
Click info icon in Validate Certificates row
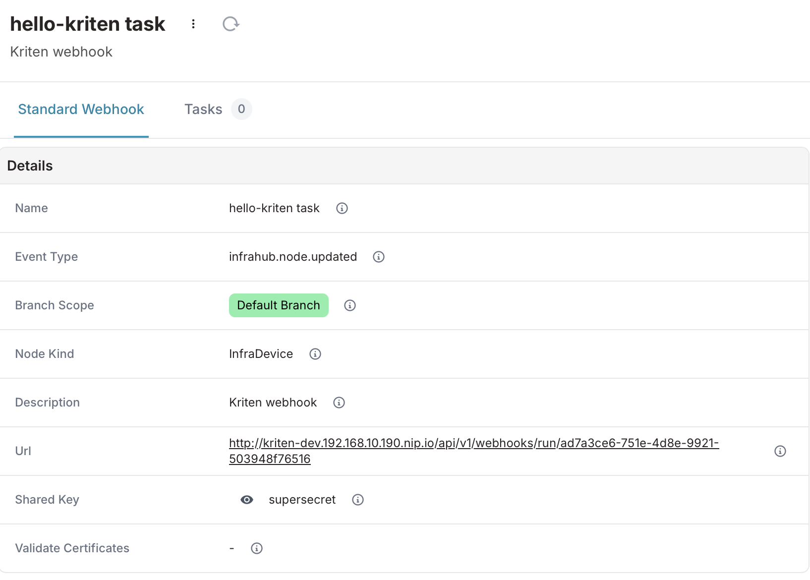click(x=257, y=548)
